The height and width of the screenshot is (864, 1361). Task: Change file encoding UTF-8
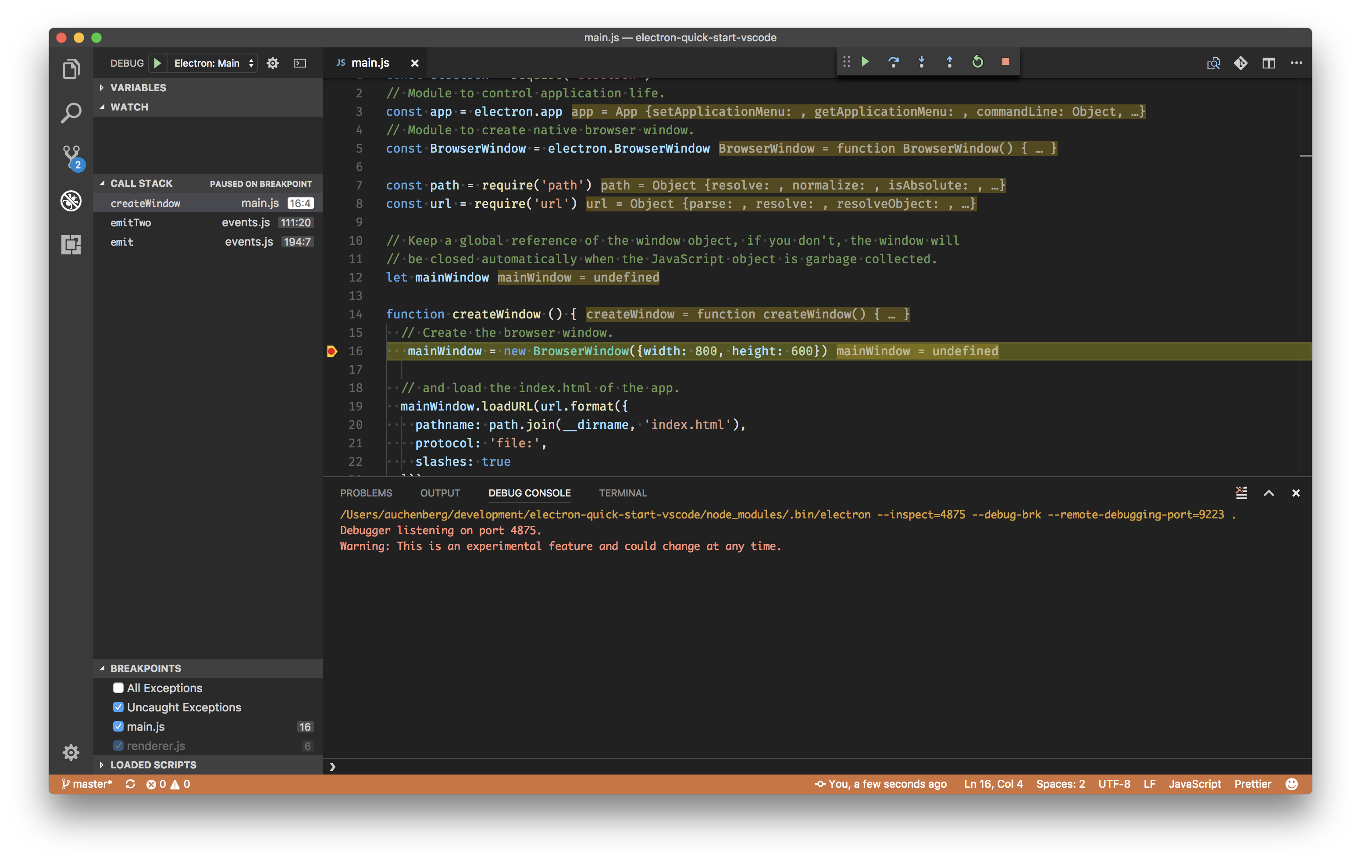pyautogui.click(x=1114, y=784)
